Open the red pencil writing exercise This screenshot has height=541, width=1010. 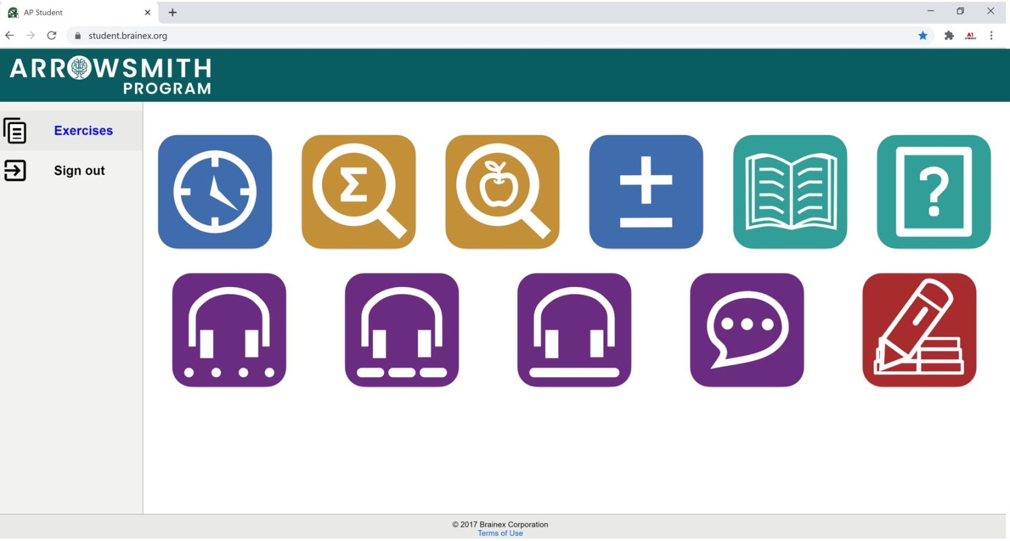[919, 330]
